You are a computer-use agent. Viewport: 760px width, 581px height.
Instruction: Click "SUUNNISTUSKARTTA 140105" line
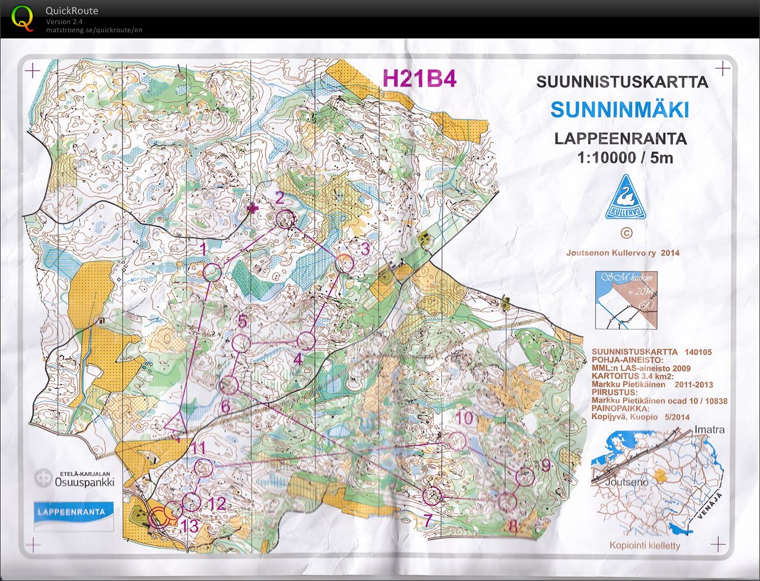[652, 352]
